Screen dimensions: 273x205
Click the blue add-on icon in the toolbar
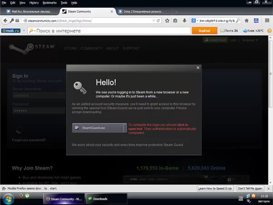pos(256,21)
